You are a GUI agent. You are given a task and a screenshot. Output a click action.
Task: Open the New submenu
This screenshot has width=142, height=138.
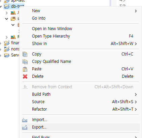pos(80,11)
